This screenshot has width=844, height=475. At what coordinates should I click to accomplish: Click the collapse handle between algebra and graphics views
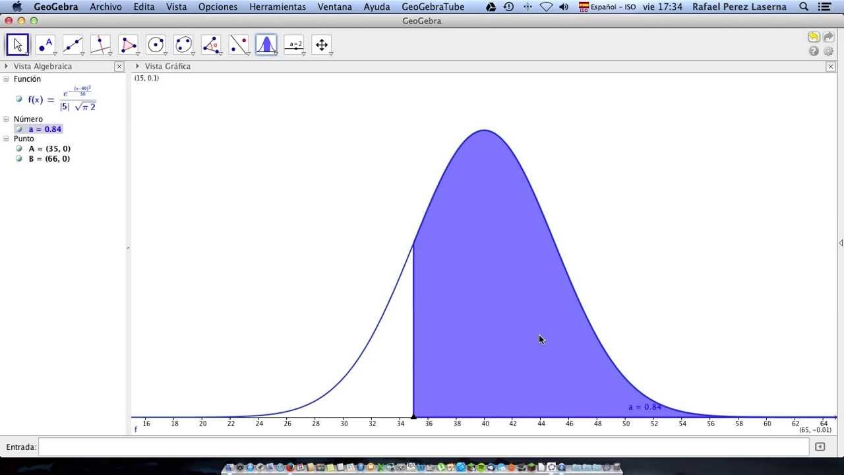pyautogui.click(x=128, y=248)
